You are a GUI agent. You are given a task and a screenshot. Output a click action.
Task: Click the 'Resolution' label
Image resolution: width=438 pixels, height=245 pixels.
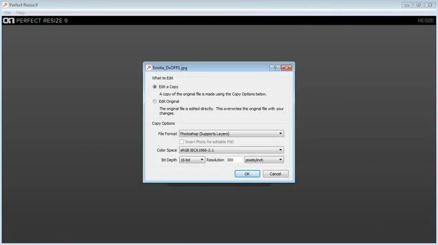pos(215,160)
